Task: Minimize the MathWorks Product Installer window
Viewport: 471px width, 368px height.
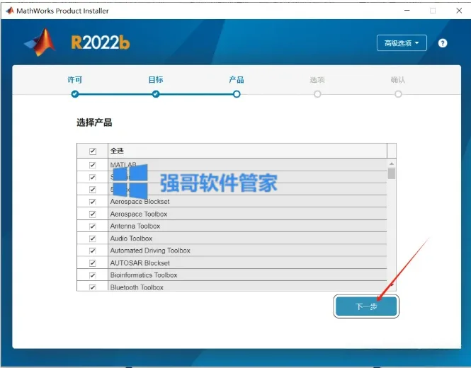Action: (x=407, y=11)
